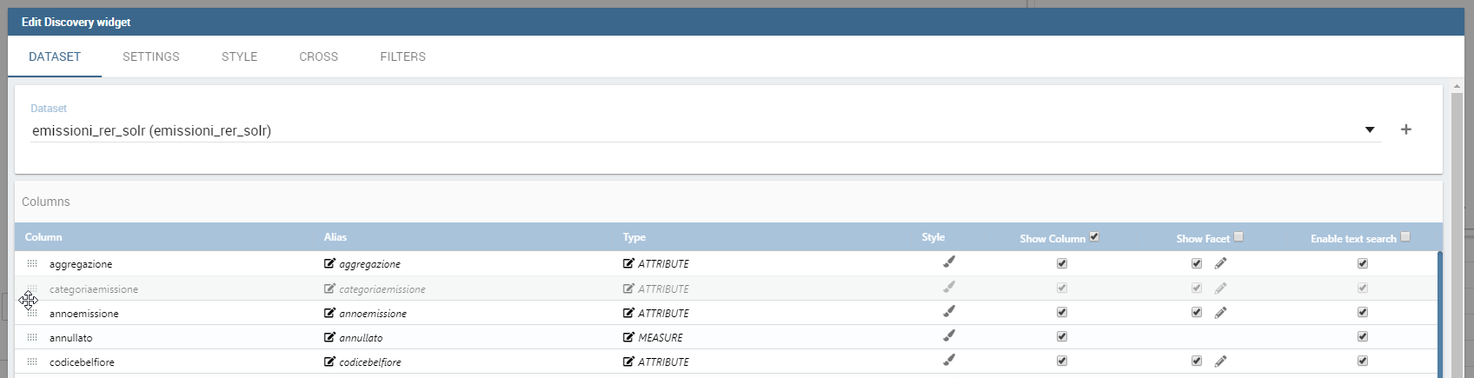Go to the CROSS tab
The width and height of the screenshot is (1474, 378).
pyautogui.click(x=319, y=56)
